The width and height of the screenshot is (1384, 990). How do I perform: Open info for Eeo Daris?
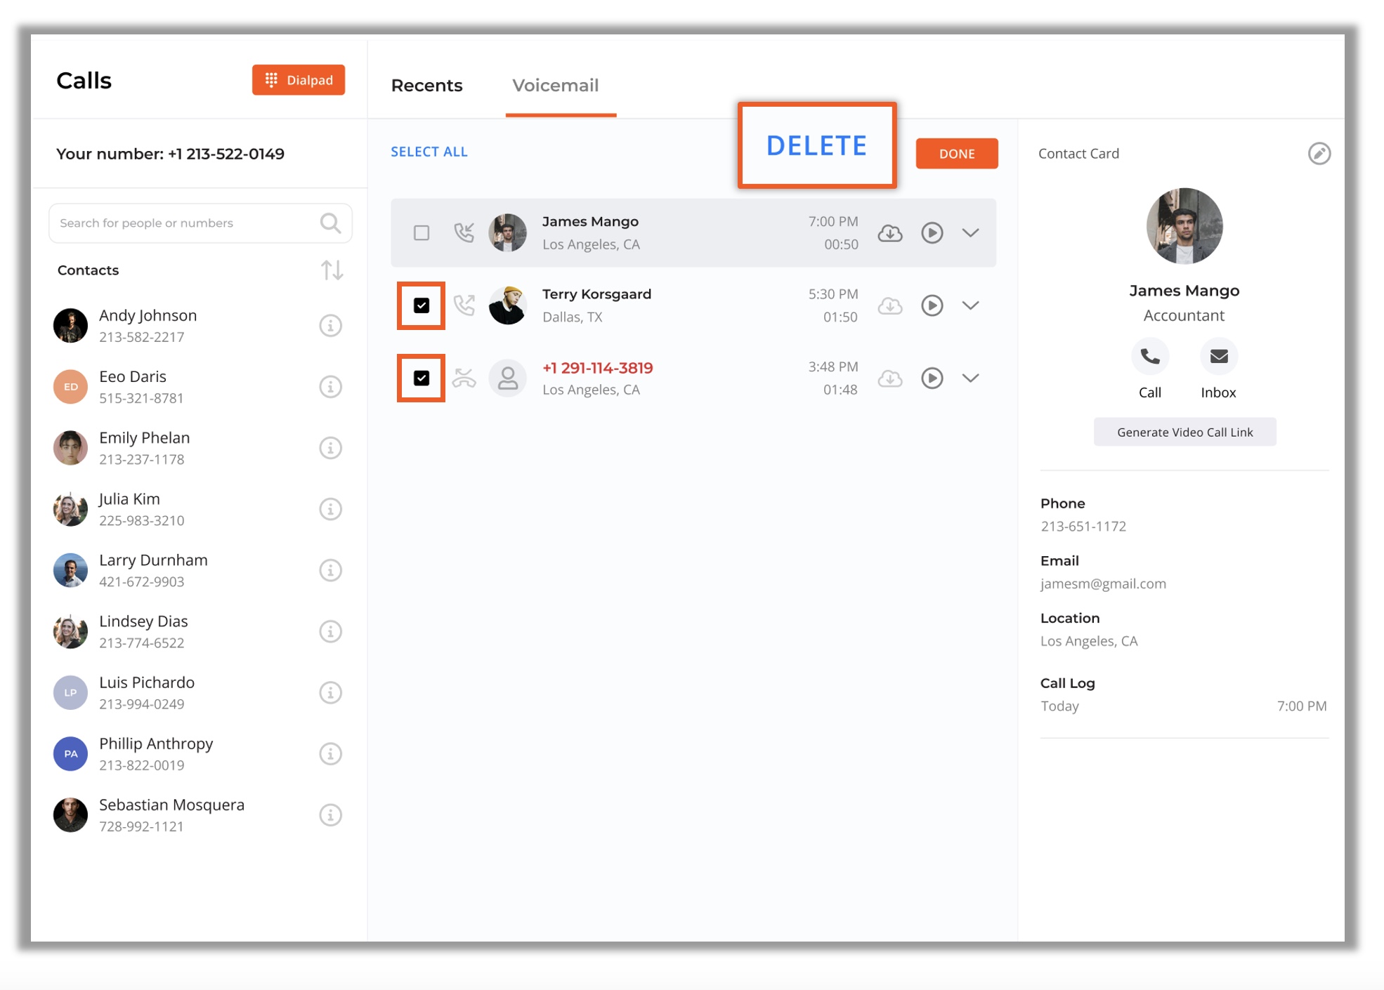[330, 387]
